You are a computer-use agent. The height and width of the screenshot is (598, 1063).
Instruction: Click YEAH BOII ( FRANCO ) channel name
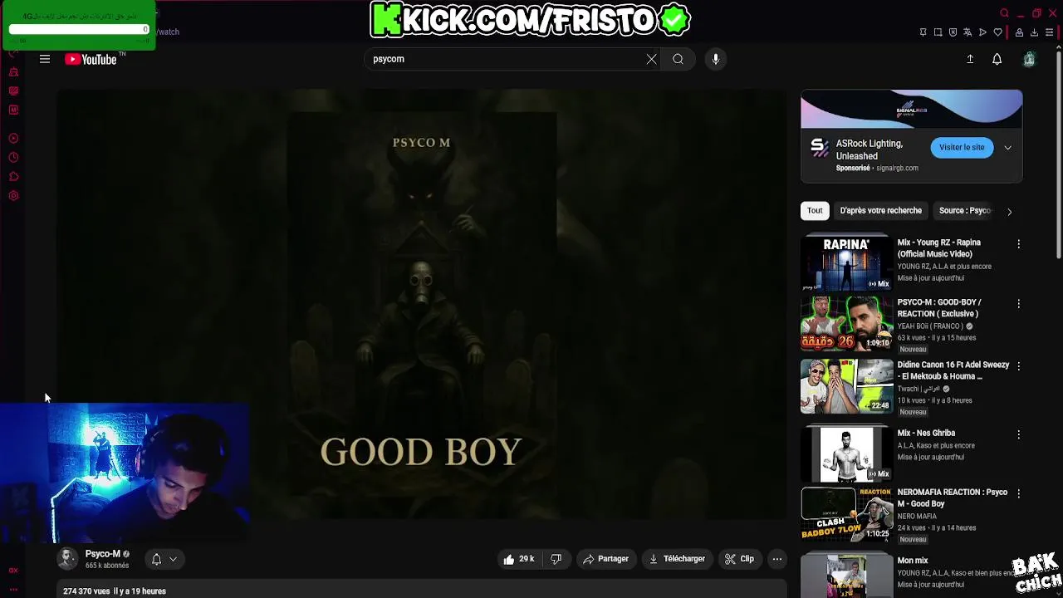[930, 326]
